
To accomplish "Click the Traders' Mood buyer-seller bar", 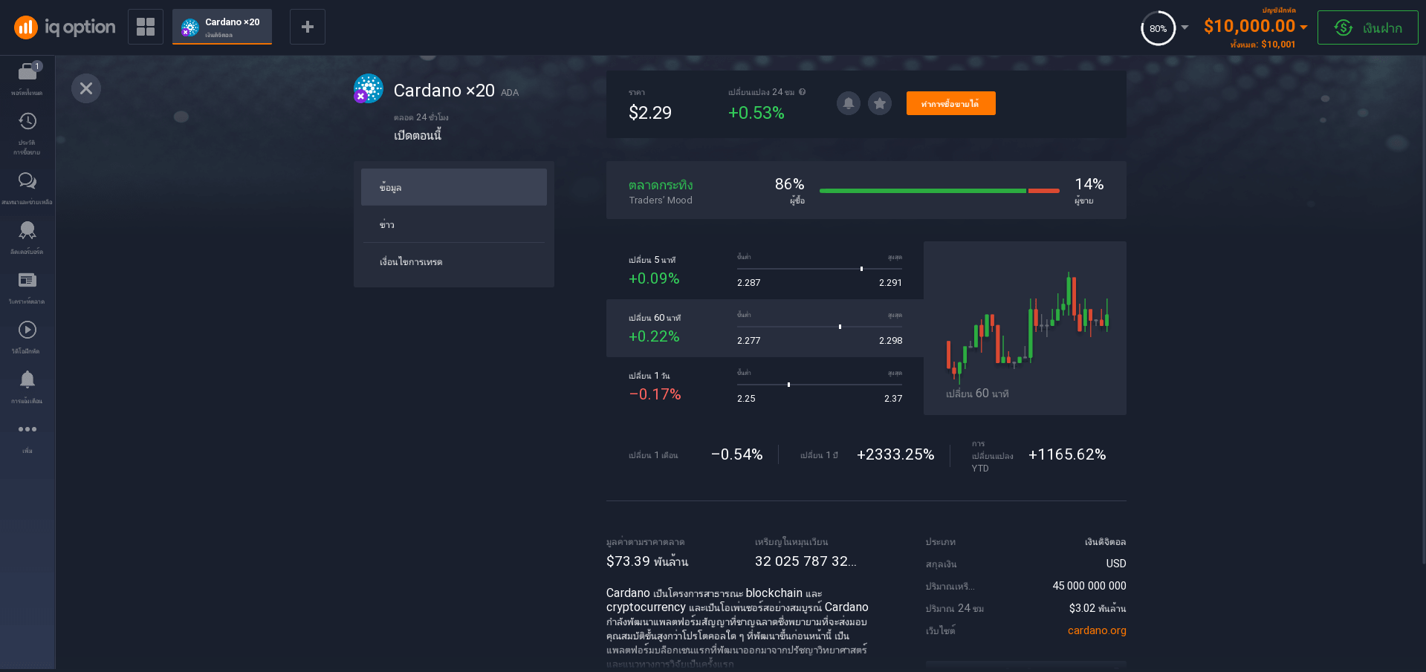I will (x=939, y=191).
